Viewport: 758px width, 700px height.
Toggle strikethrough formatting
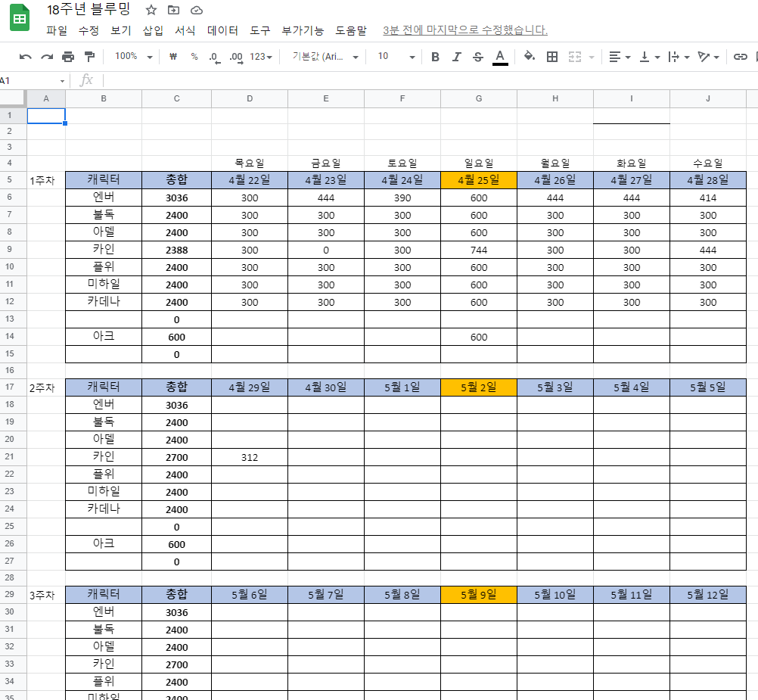pos(478,57)
